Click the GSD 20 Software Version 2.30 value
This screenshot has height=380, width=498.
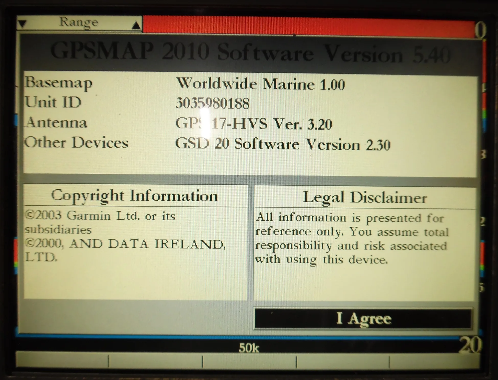click(283, 144)
